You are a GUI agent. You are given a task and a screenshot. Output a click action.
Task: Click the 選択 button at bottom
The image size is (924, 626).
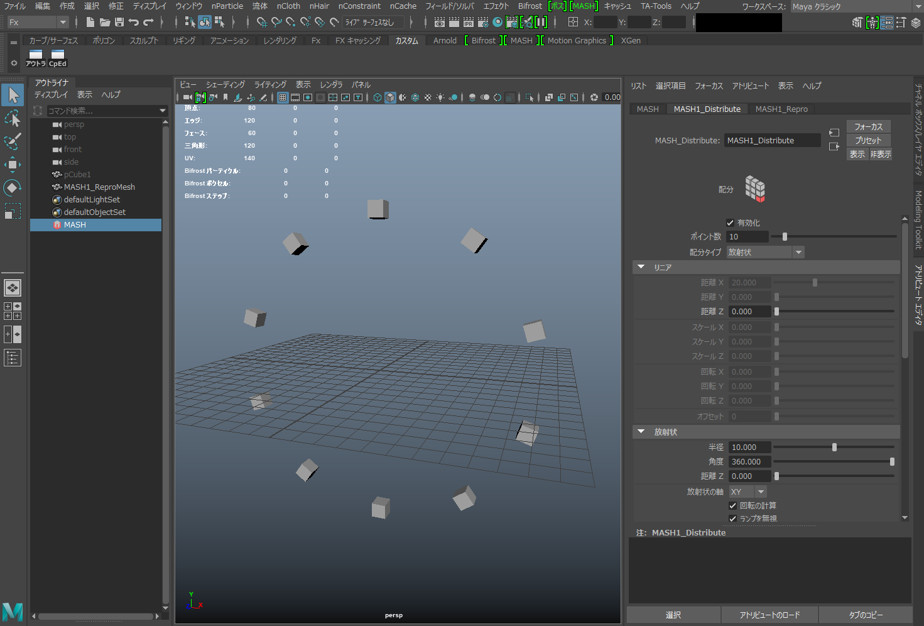[673, 615]
